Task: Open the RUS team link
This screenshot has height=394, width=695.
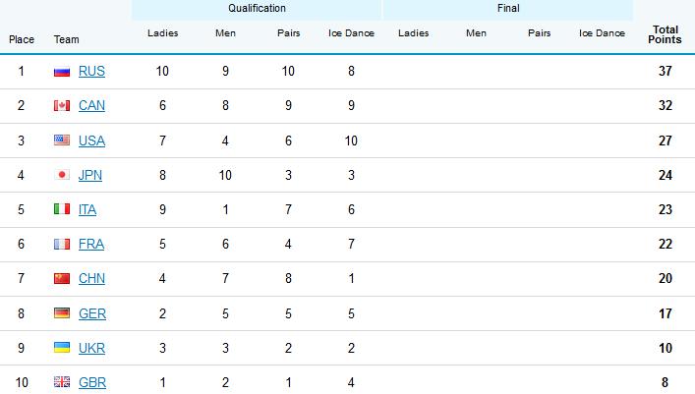Action: pos(91,72)
